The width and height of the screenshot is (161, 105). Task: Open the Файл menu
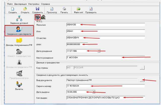coord(10,4)
